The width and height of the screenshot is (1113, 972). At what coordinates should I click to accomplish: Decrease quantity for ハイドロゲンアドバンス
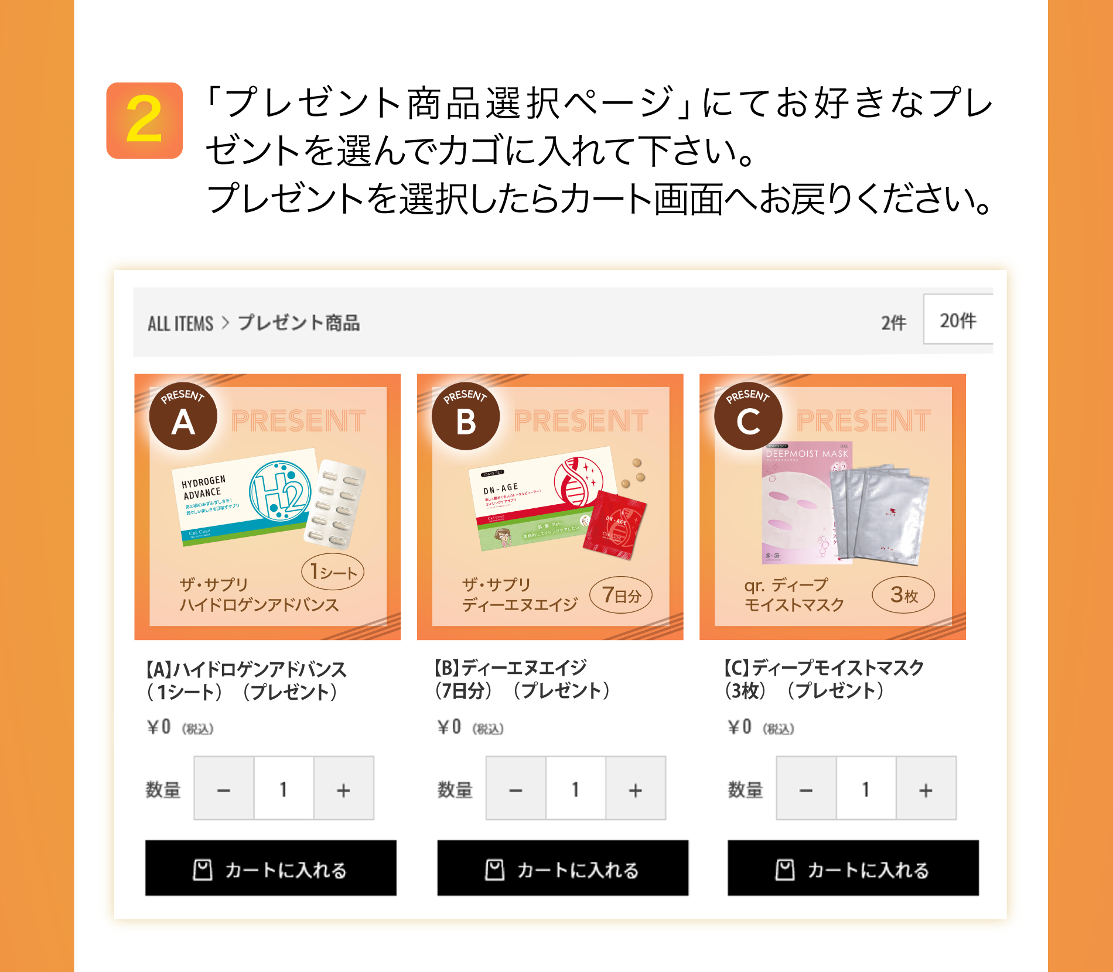coord(224,788)
